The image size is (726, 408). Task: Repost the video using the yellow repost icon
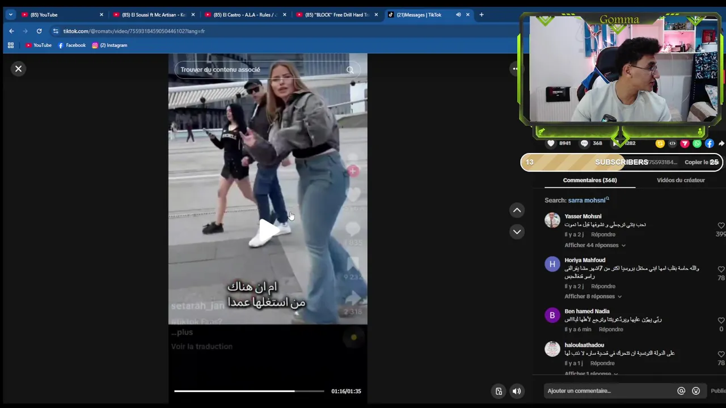coord(660,143)
